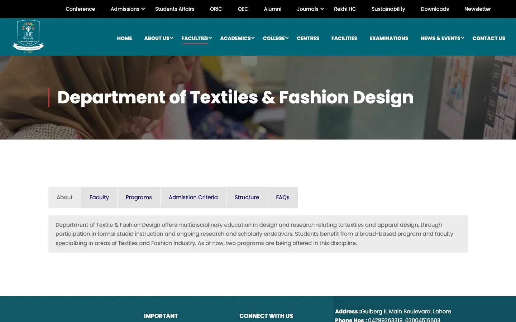Viewport: 516px width, 322px height.
Task: Open the Programs tab
Action: (x=139, y=197)
